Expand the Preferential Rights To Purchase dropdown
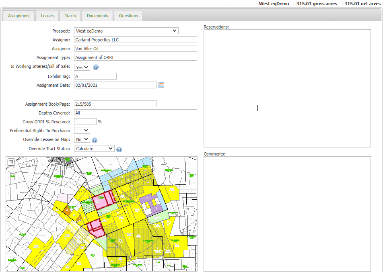 [x=82, y=131]
